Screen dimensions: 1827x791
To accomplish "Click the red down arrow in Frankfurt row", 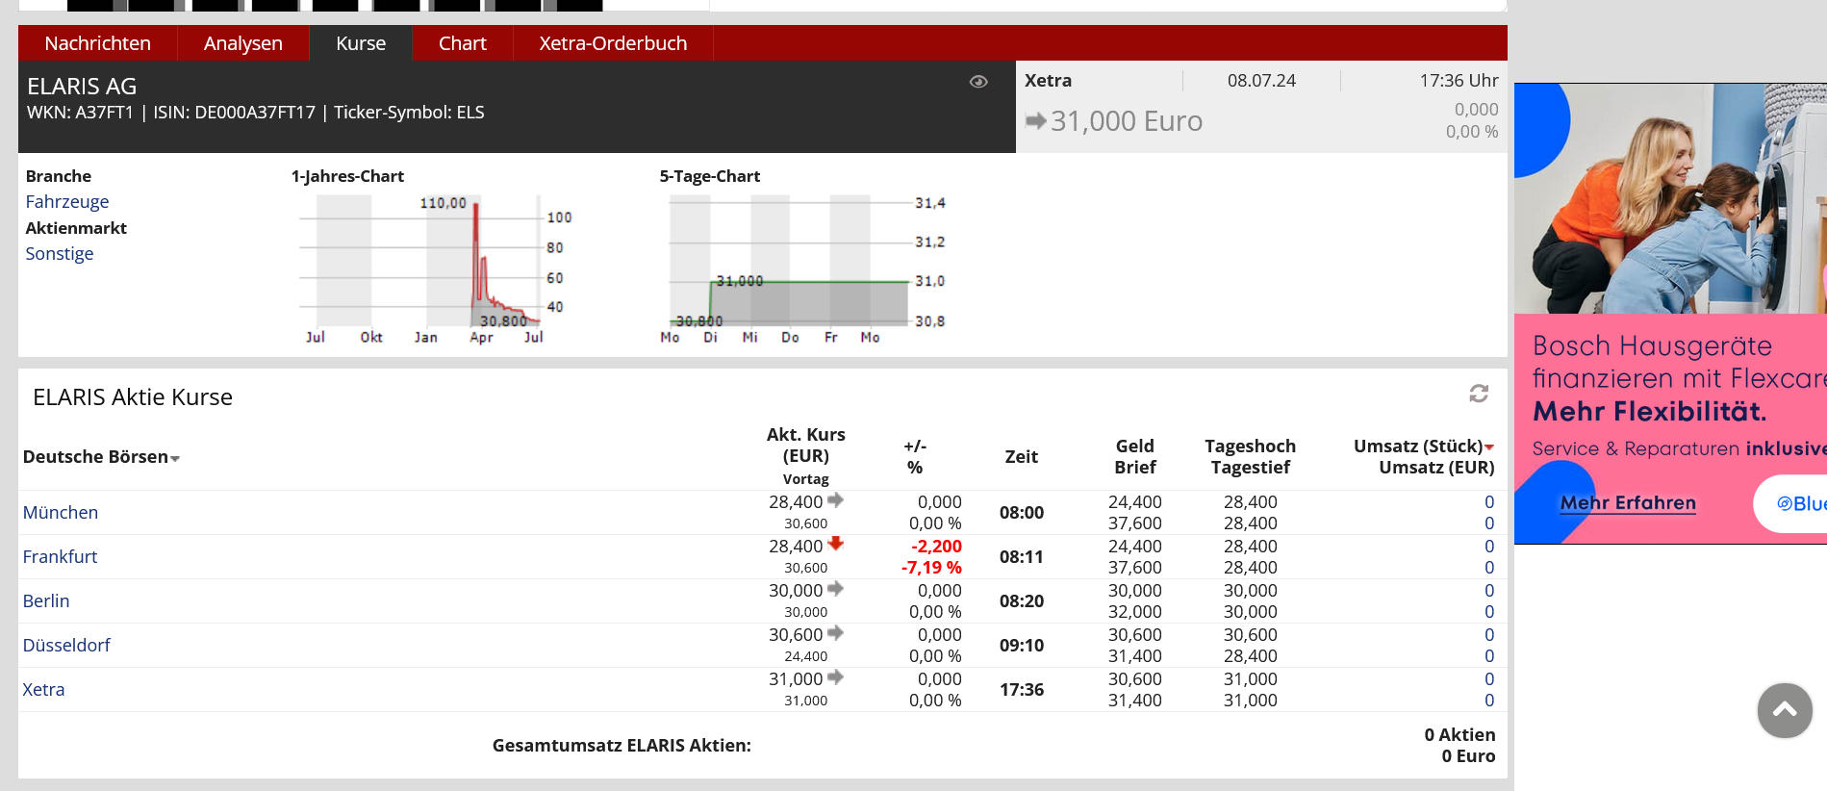I will click(835, 544).
